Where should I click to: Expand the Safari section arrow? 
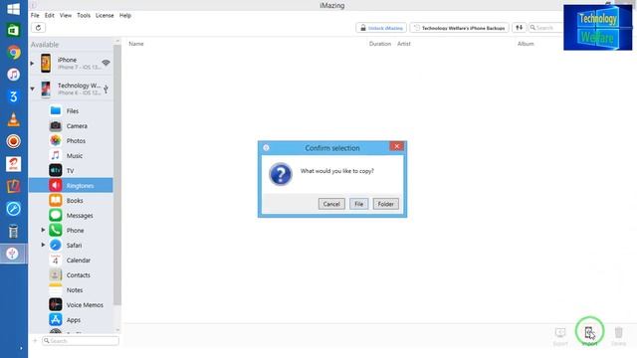43,245
